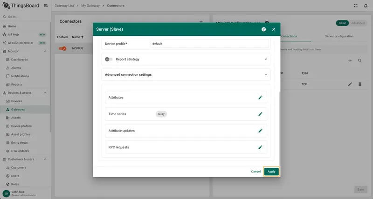Screen dimensions: 373x199
Task: Collapse the sidebar menu toggle icon
Action: click(x=46, y=6)
